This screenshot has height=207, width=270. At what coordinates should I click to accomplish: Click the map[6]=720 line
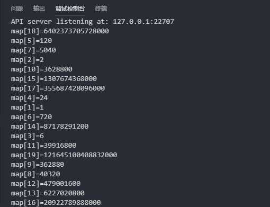(31, 117)
